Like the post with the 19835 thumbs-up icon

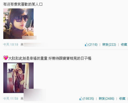[x=81, y=99]
